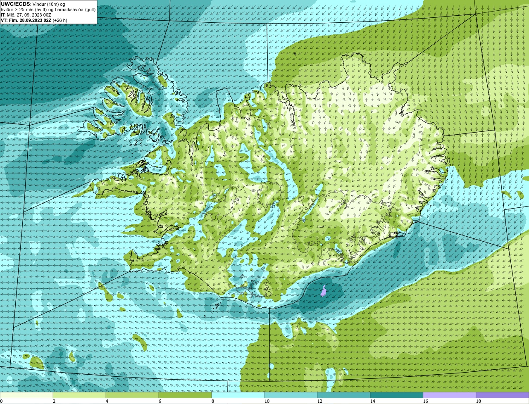Image resolution: width=529 pixels, height=404 pixels.
Task: Click the light green 2–4 m/s legend swatch
Action: (x=79, y=395)
